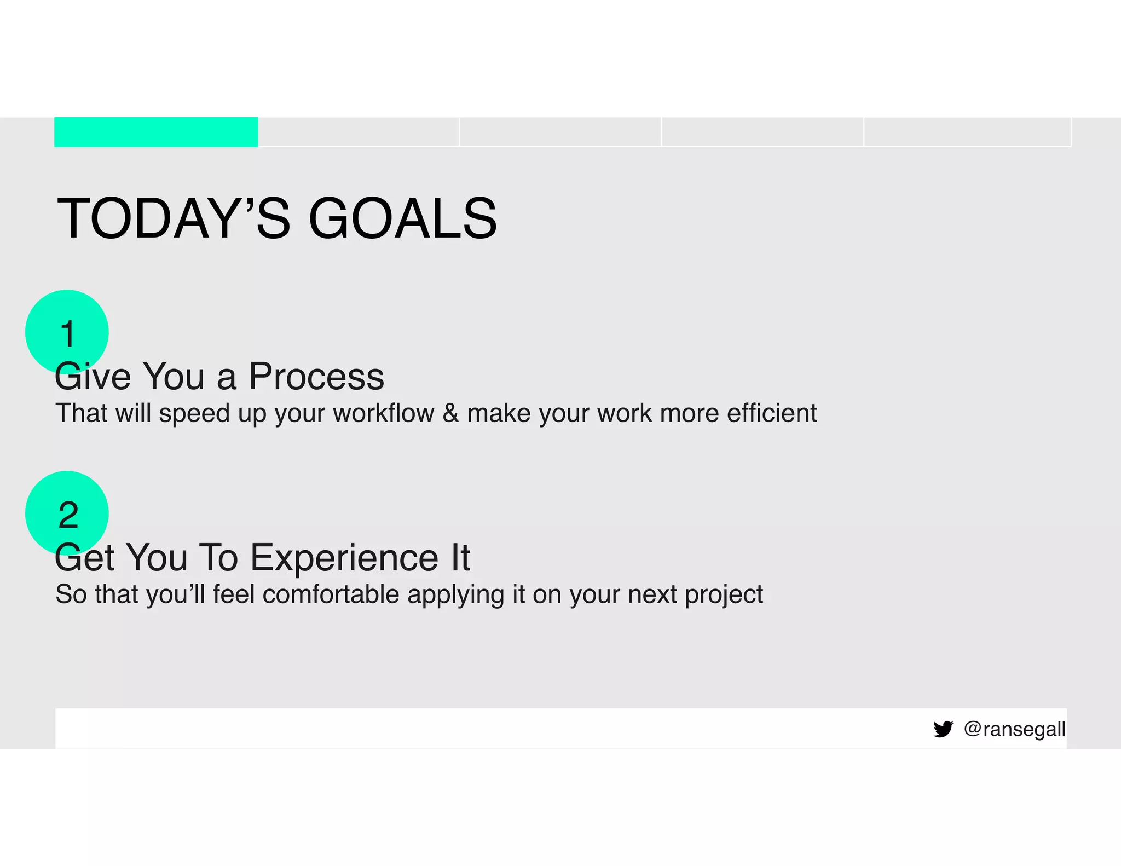The width and height of the screenshot is (1121, 866).
Task: Select the highlighted green progress segment
Action: (156, 132)
